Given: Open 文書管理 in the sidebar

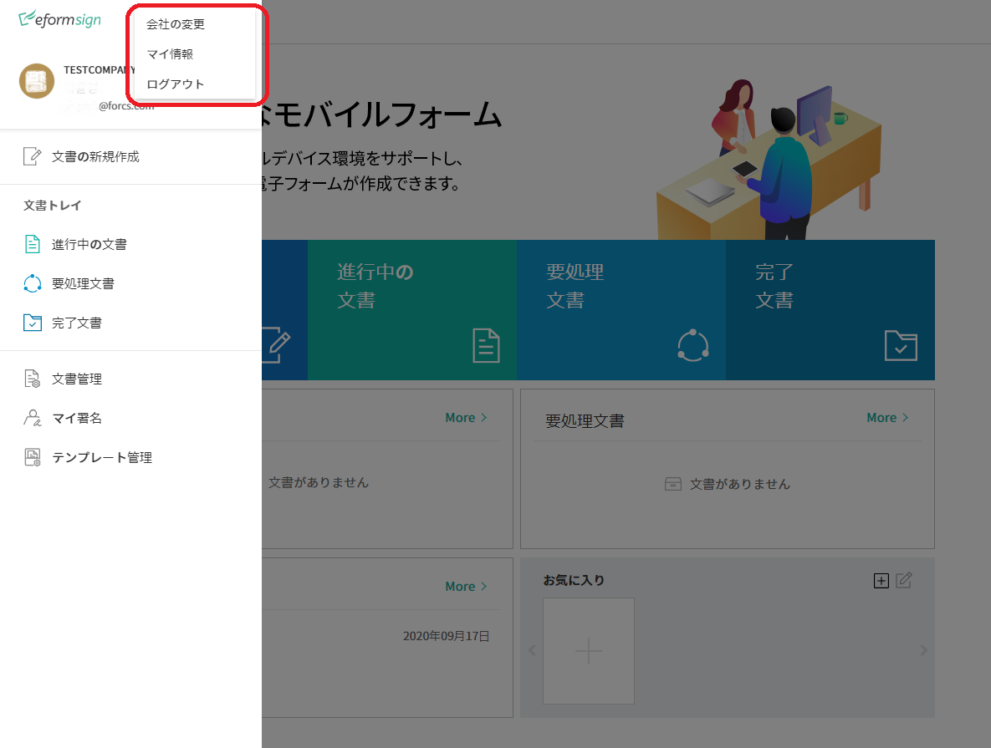Looking at the screenshot, I should click(76, 379).
